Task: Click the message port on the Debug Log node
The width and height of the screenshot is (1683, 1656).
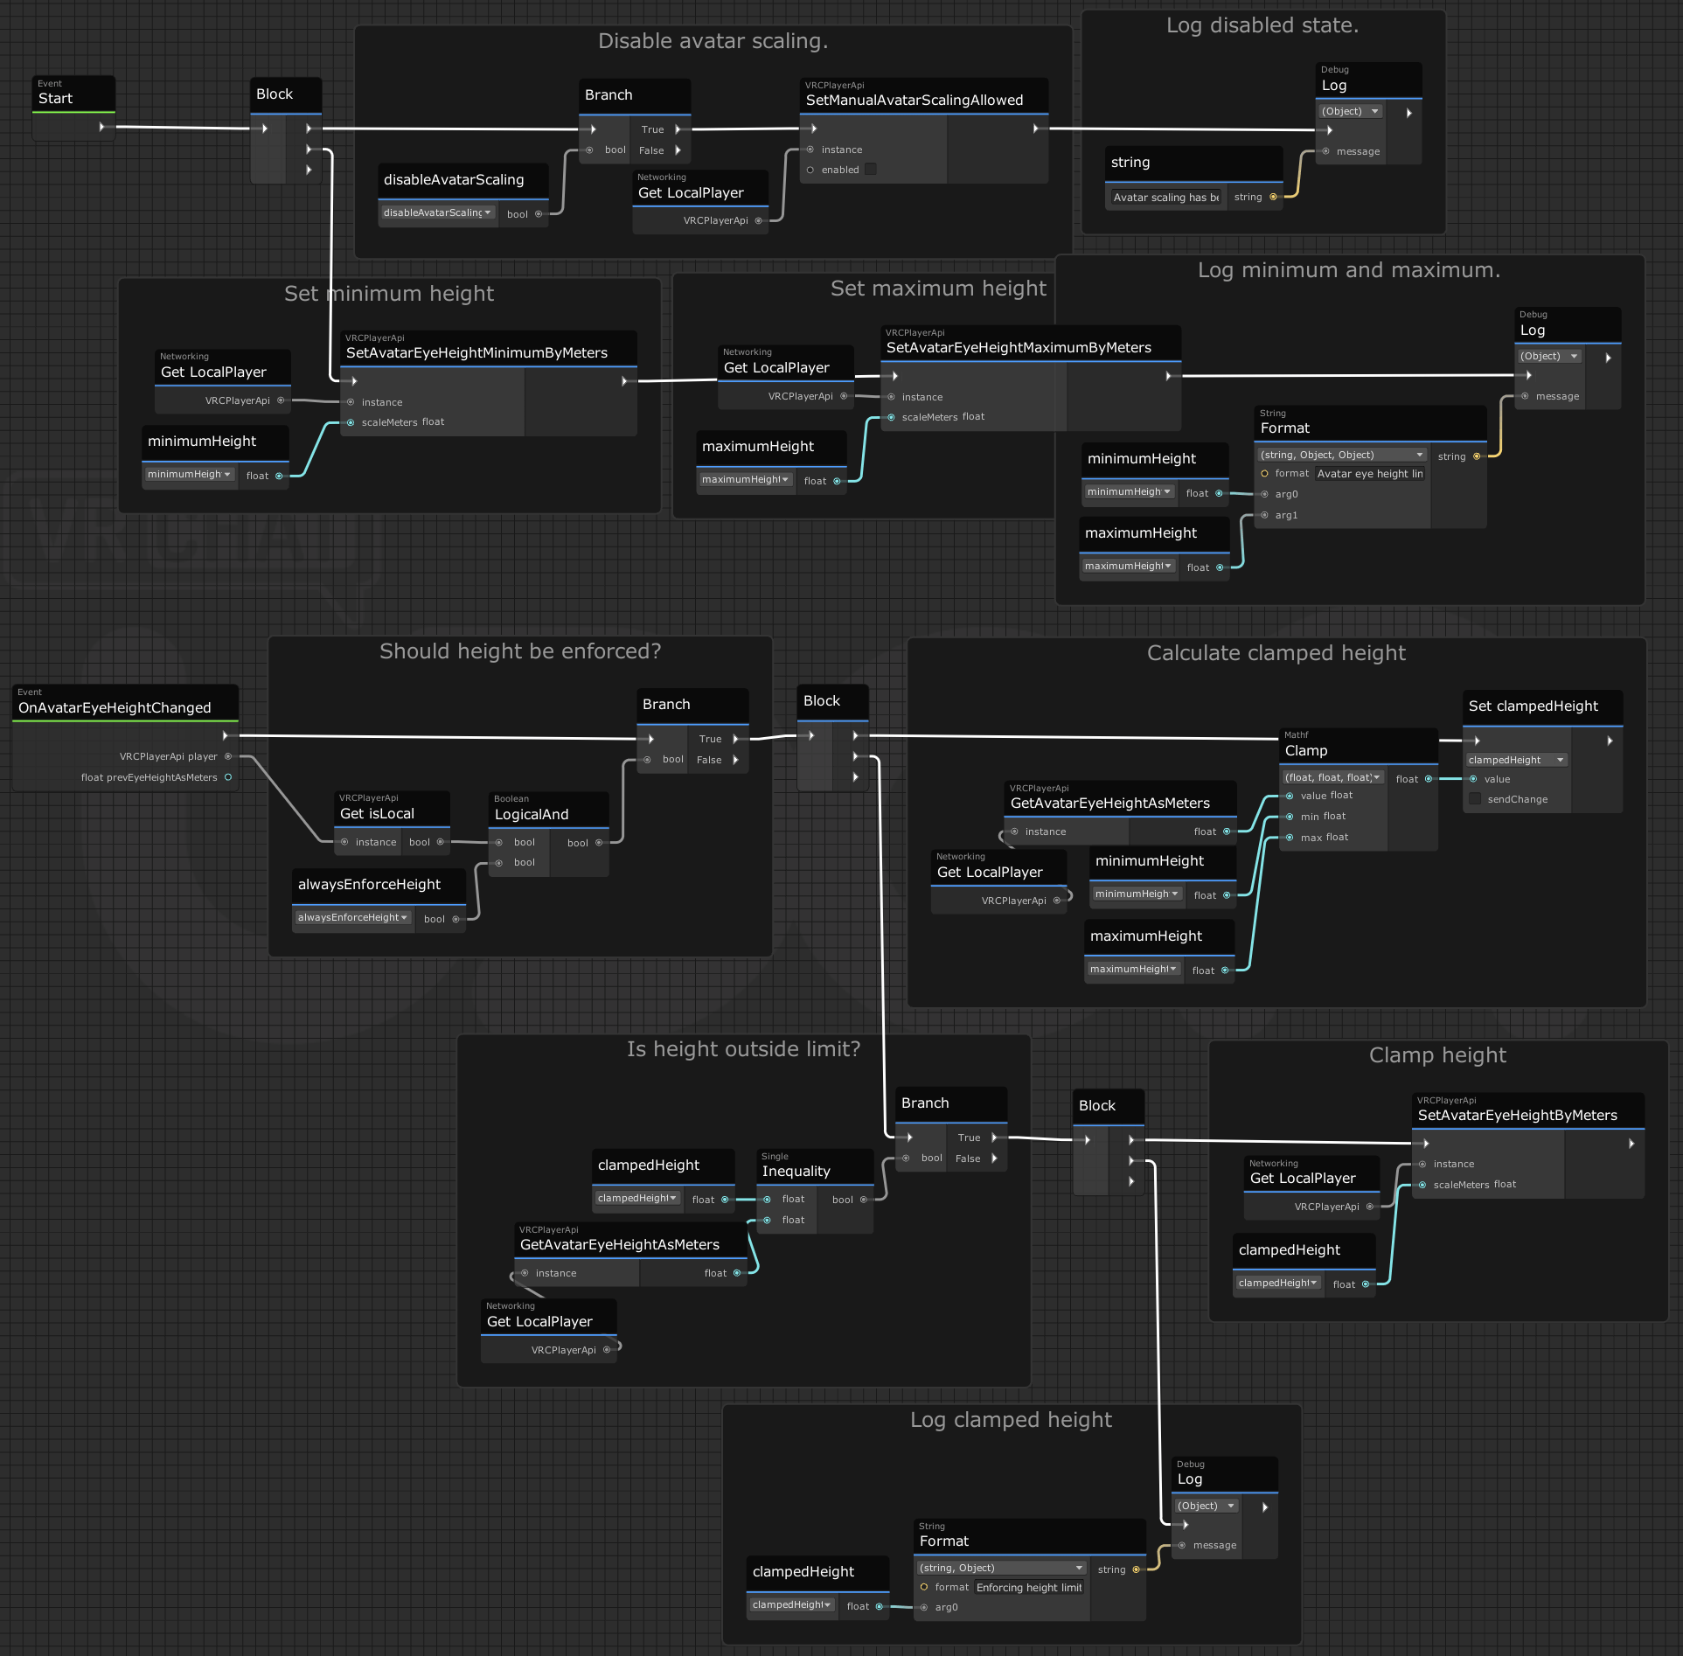Action: [x=1326, y=150]
